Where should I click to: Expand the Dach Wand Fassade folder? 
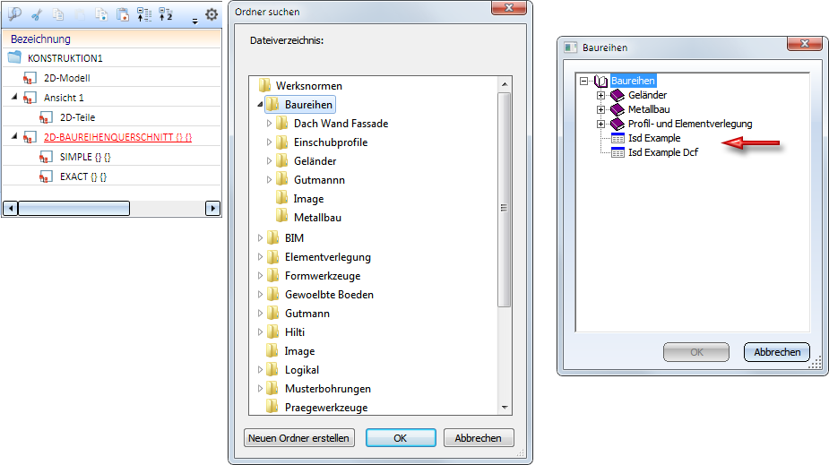click(x=269, y=123)
